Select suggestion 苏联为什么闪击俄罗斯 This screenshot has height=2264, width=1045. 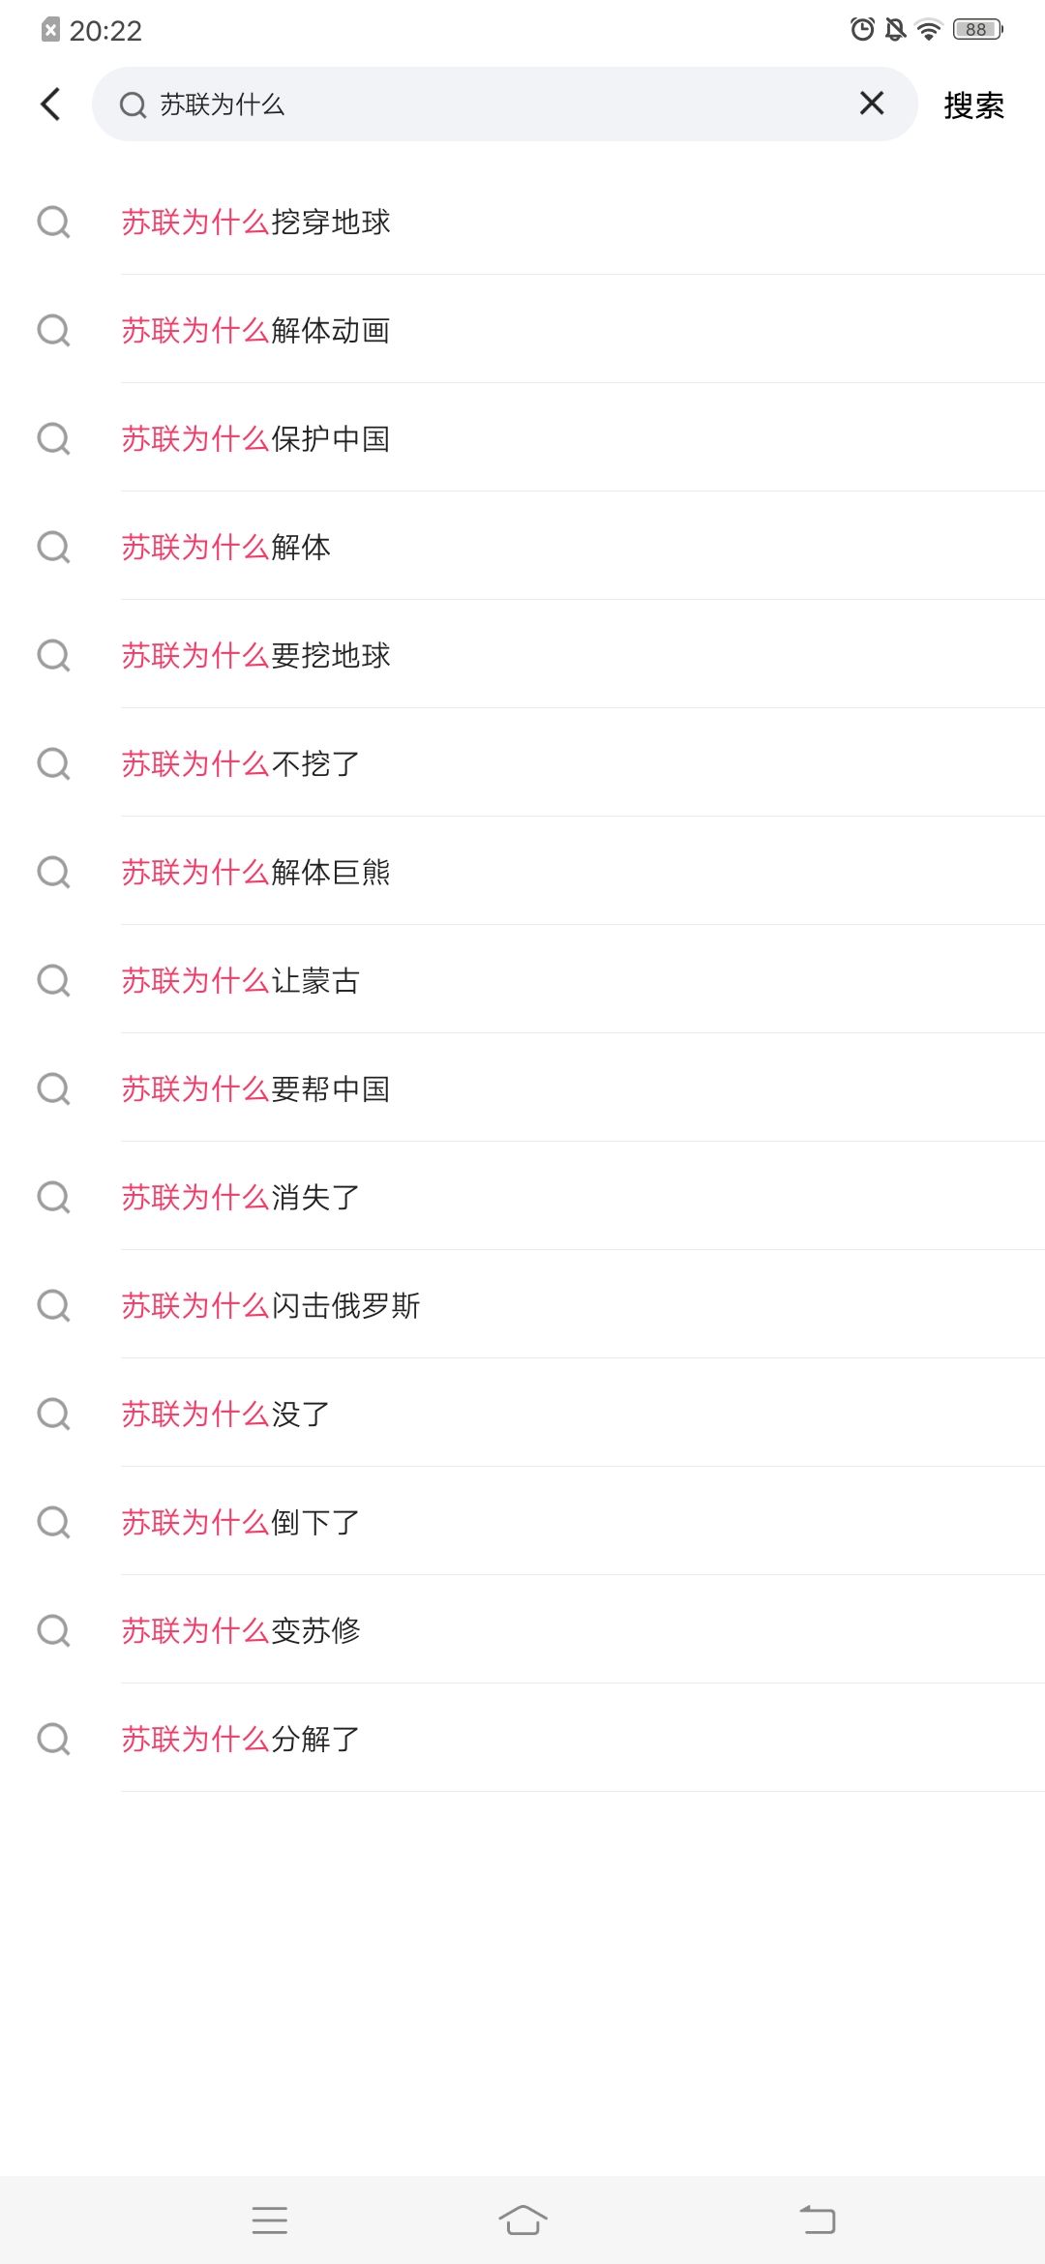(x=270, y=1306)
